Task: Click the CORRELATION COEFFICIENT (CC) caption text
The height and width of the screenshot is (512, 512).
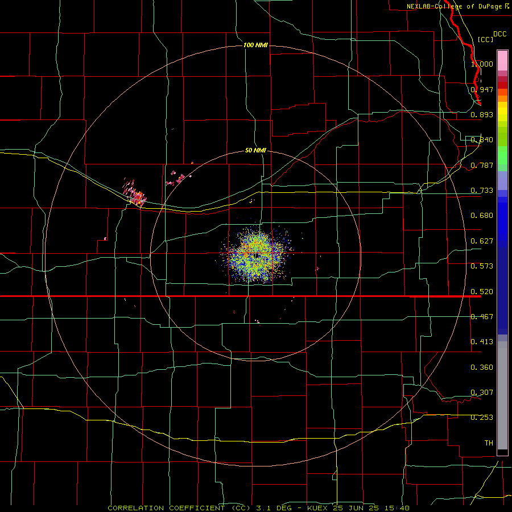Action: (179, 508)
